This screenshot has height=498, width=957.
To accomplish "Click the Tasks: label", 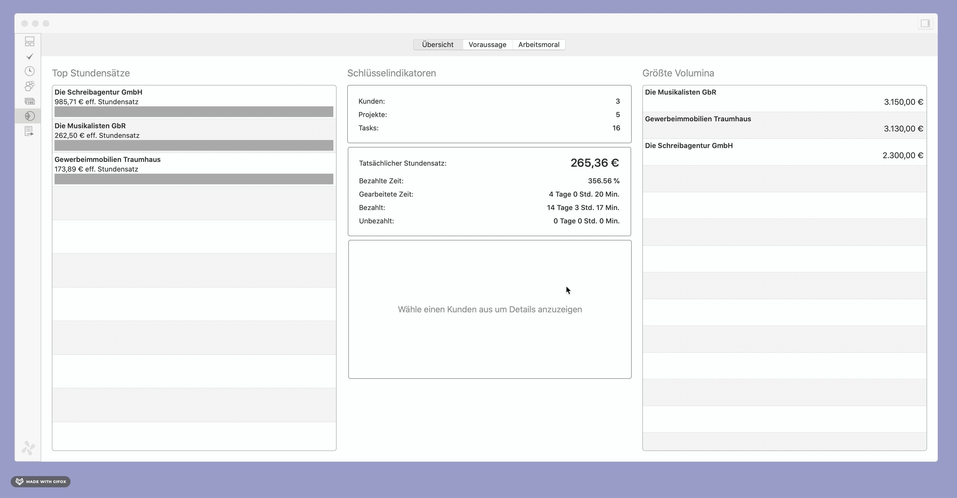I will 368,128.
